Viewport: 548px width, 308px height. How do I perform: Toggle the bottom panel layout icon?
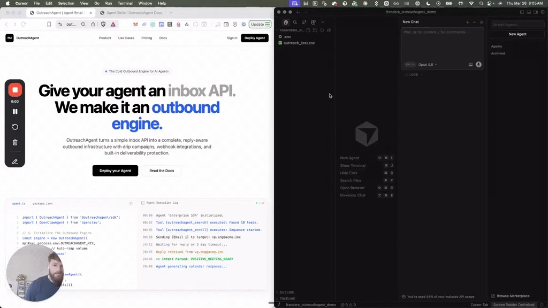[529, 12]
